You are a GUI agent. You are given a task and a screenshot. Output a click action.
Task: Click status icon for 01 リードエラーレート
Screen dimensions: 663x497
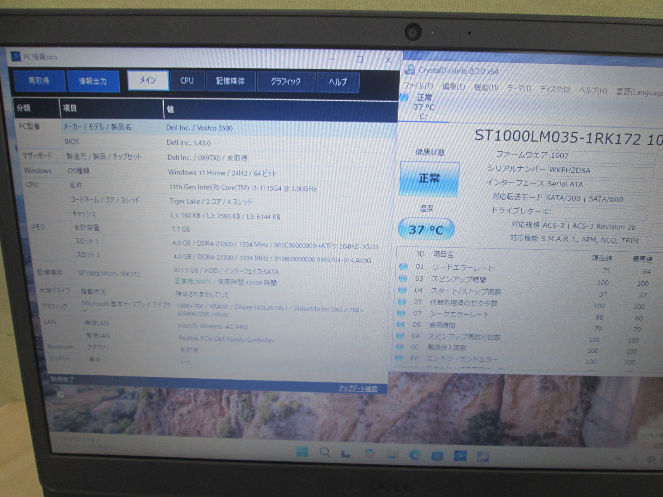[403, 266]
